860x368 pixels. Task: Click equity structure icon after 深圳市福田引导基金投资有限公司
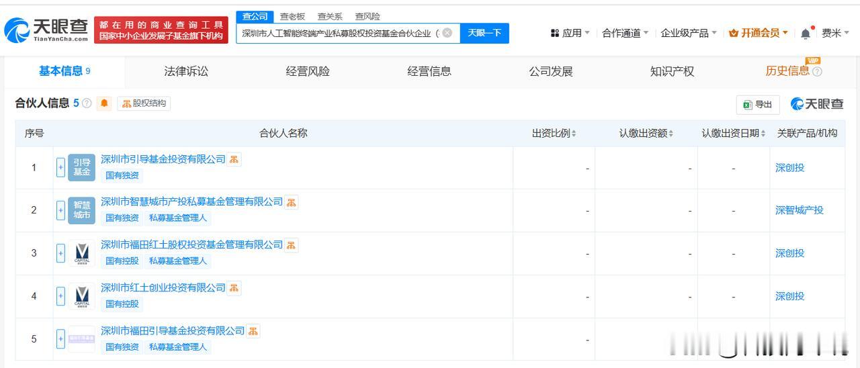click(x=253, y=331)
